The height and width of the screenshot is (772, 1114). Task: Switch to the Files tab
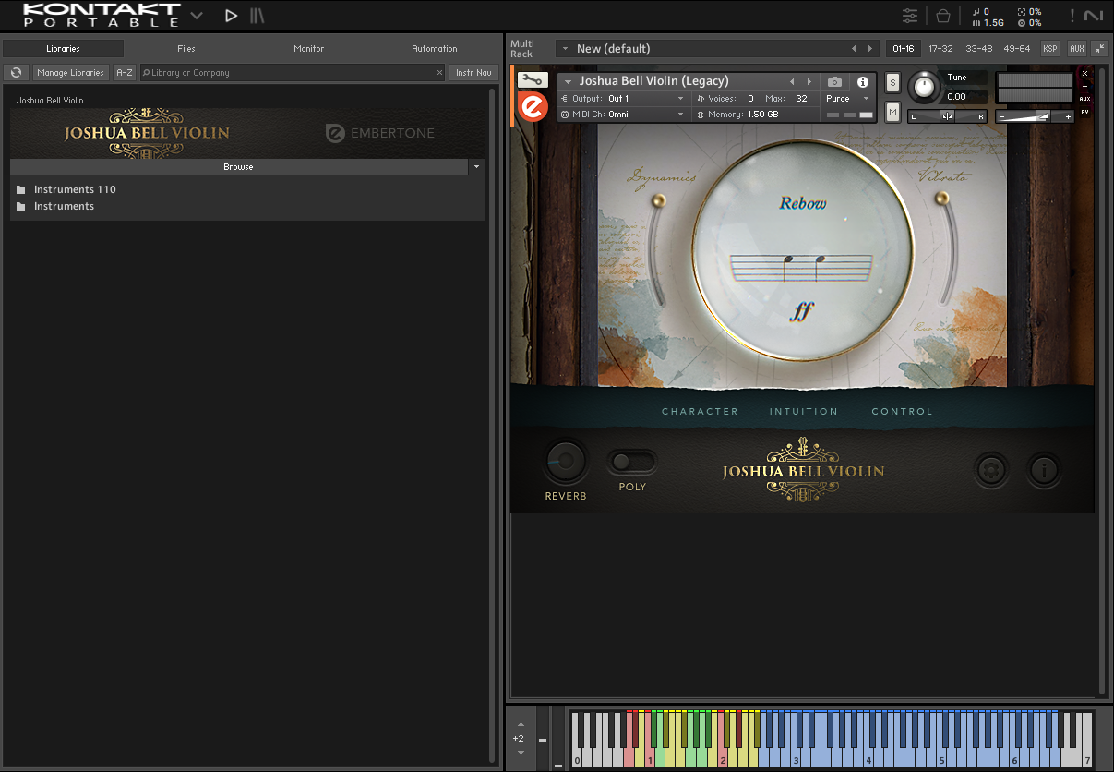pos(186,49)
